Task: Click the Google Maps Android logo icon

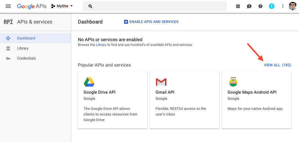Action: click(x=233, y=82)
